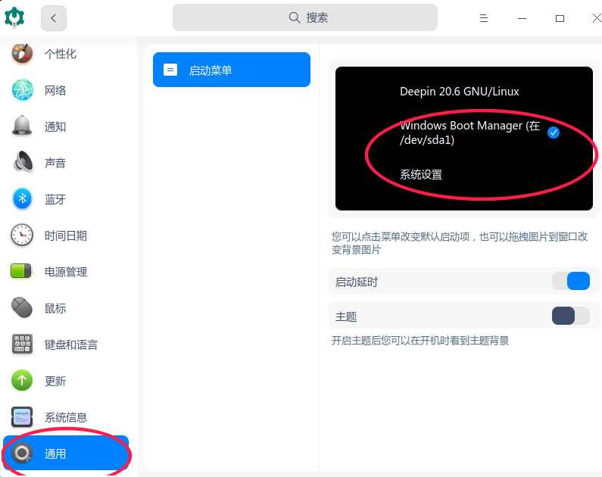
Task: Select 通用 label in sidebar
Action: (55, 454)
